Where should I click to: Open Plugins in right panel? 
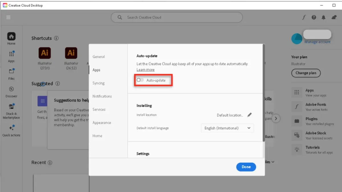click(312, 121)
